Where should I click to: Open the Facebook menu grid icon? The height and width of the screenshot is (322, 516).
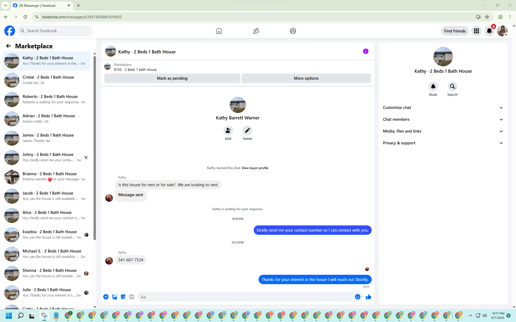[476, 31]
